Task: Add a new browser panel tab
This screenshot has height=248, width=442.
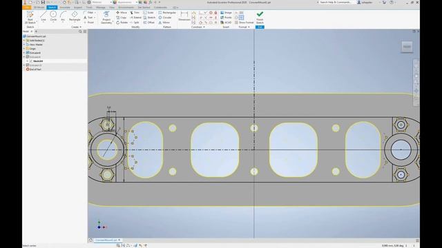Action: click(x=36, y=32)
